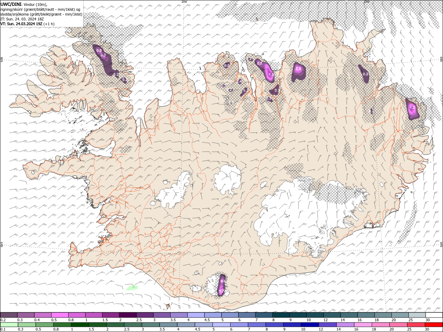The image size is (443, 332).
Task: Click the violet 12 swatch in the rain legend
Action: (x=327, y=325)
